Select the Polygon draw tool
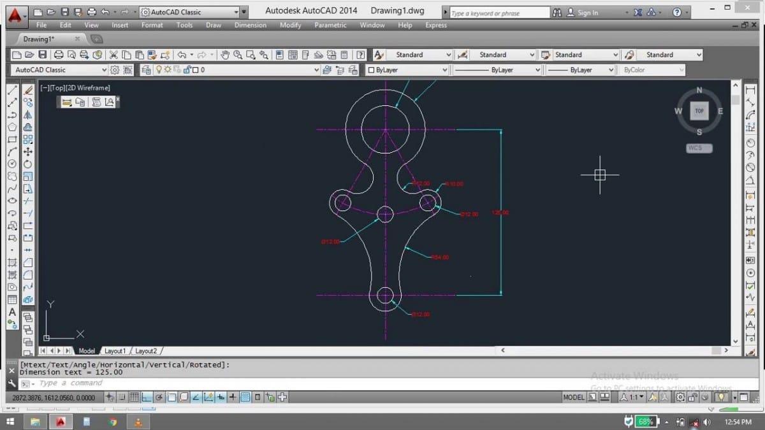765x430 pixels. click(12, 127)
